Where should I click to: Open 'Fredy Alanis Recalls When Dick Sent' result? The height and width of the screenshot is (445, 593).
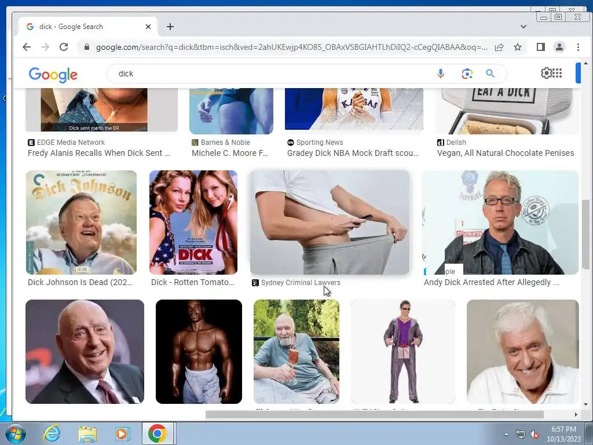[98, 153]
